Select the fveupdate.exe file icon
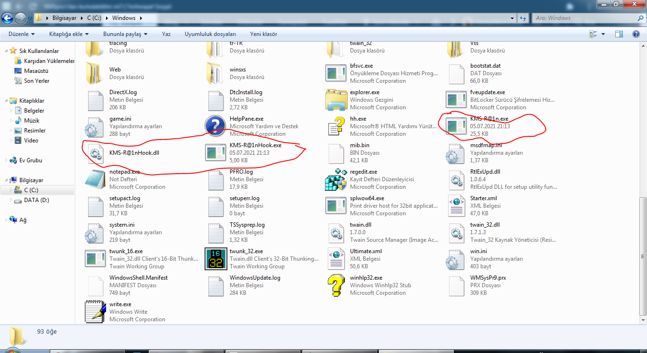The width and height of the screenshot is (647, 353). point(456,100)
